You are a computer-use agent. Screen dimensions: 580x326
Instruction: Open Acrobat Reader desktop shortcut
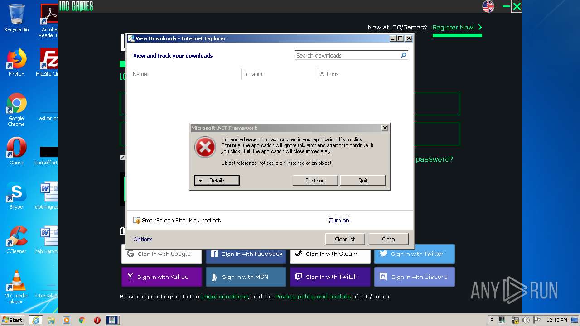[48, 21]
